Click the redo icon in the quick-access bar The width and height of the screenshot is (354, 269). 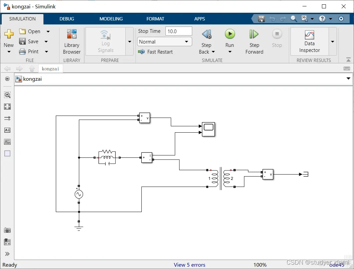283,19
